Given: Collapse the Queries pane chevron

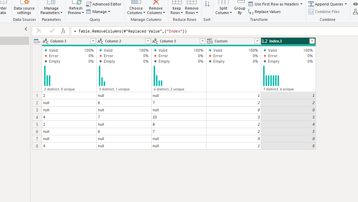Looking at the screenshot, I should [x=26, y=29].
